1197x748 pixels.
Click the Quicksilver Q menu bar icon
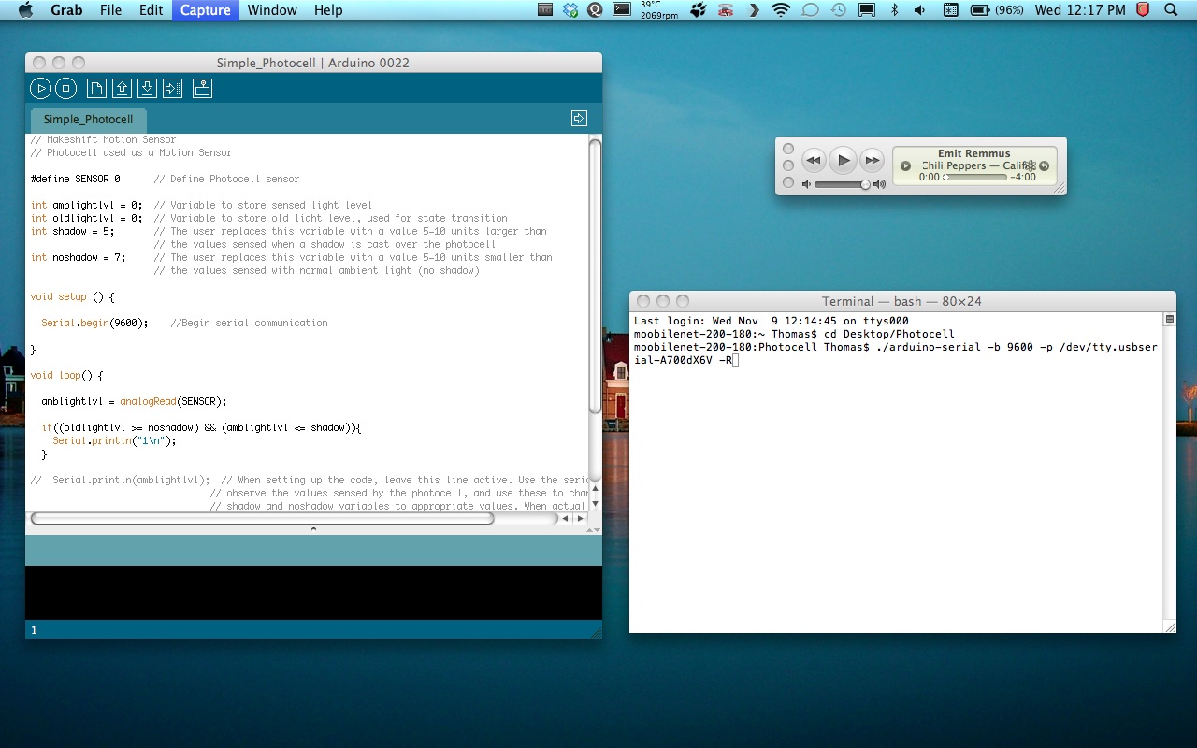(596, 10)
